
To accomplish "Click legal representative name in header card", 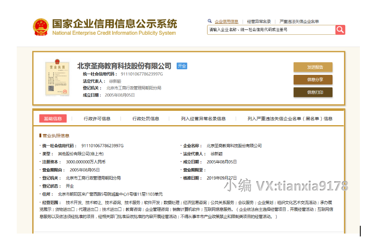I will (115, 81).
